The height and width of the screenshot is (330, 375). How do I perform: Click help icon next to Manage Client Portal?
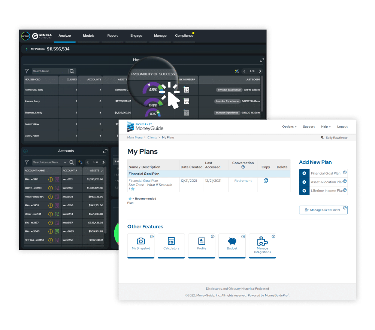(x=345, y=208)
